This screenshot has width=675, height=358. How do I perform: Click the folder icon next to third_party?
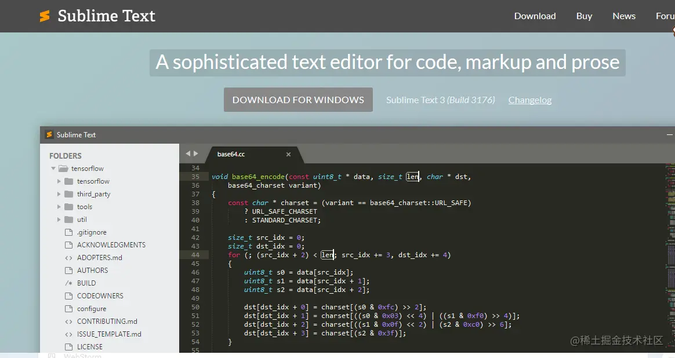pyautogui.click(x=68, y=194)
